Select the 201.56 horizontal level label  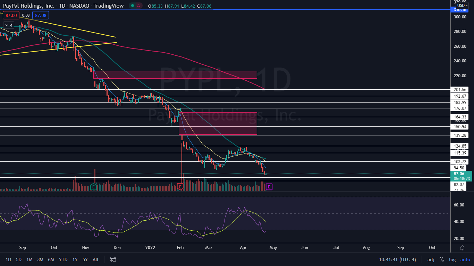pyautogui.click(x=460, y=89)
